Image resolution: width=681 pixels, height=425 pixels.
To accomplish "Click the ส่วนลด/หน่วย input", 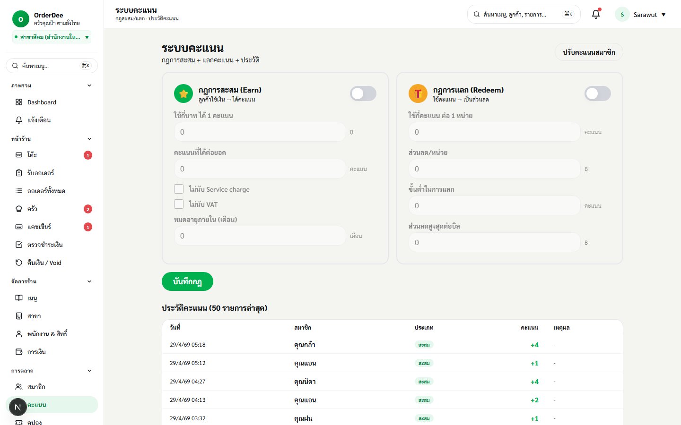I will 494,169.
